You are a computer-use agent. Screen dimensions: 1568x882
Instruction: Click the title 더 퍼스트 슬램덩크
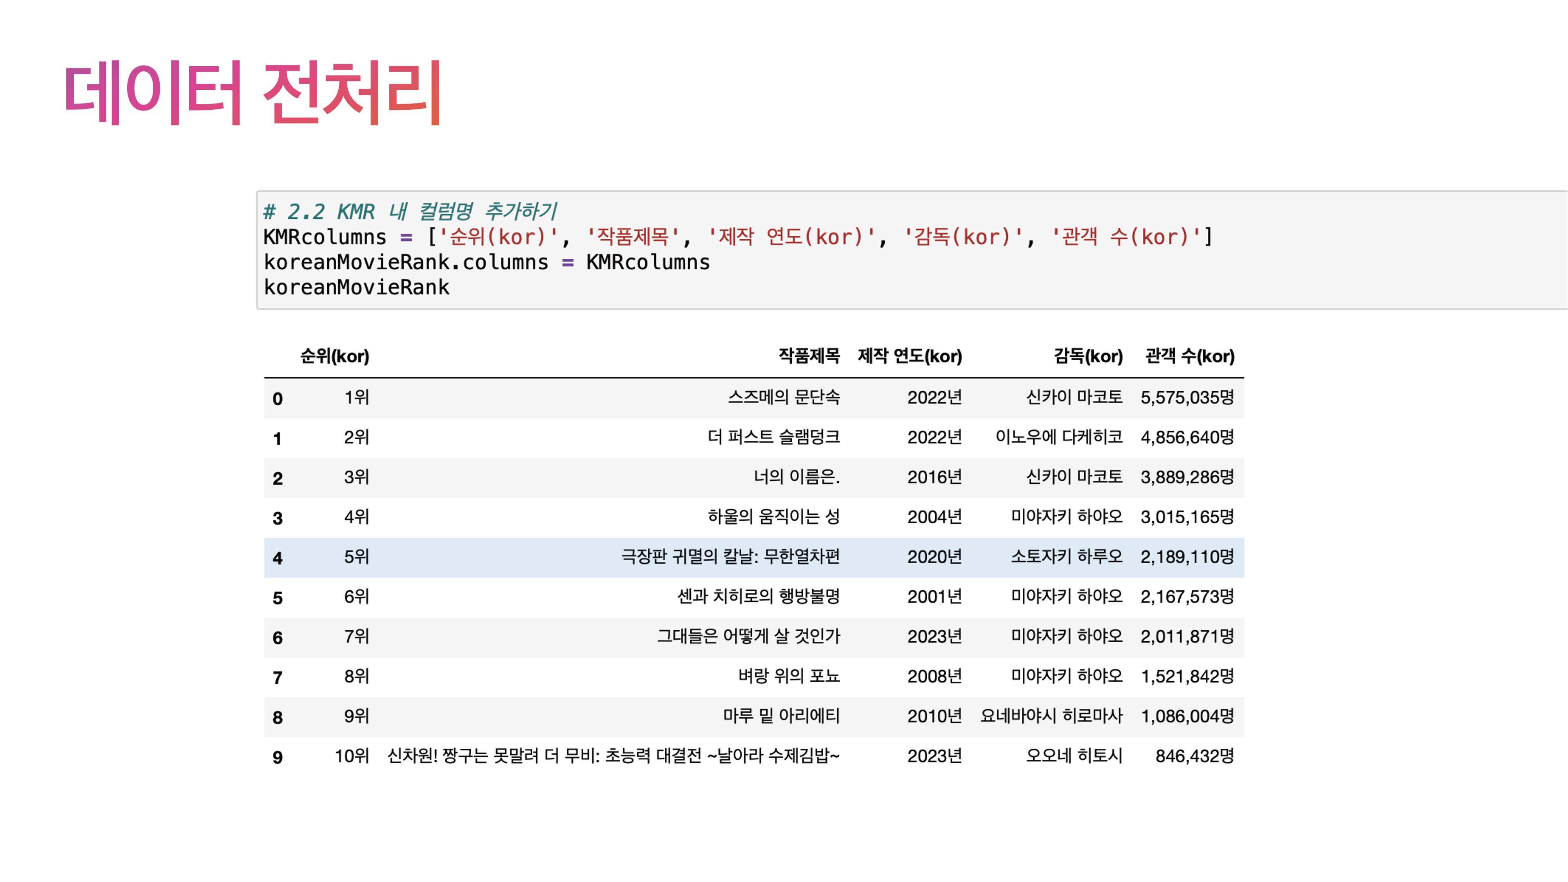pos(773,437)
